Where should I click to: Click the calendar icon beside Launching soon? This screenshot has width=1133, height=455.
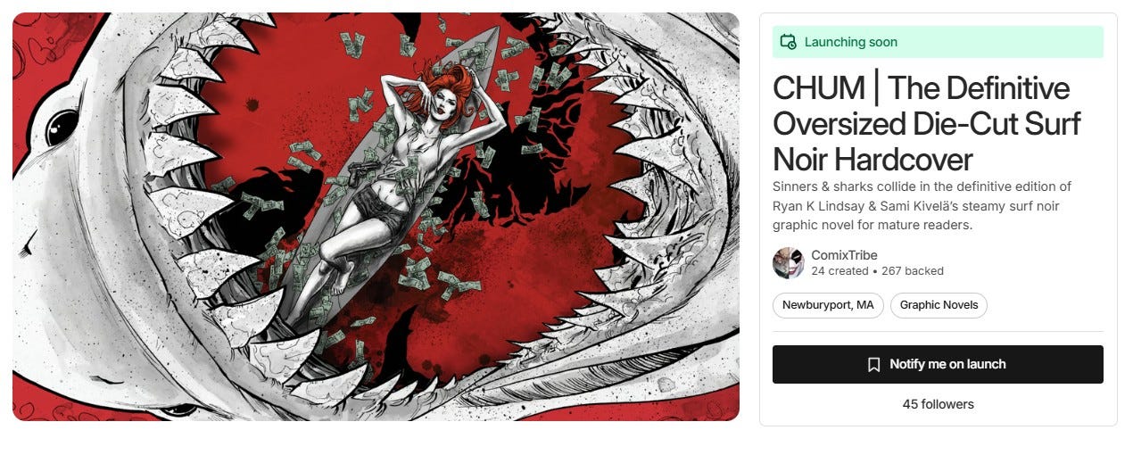788,42
